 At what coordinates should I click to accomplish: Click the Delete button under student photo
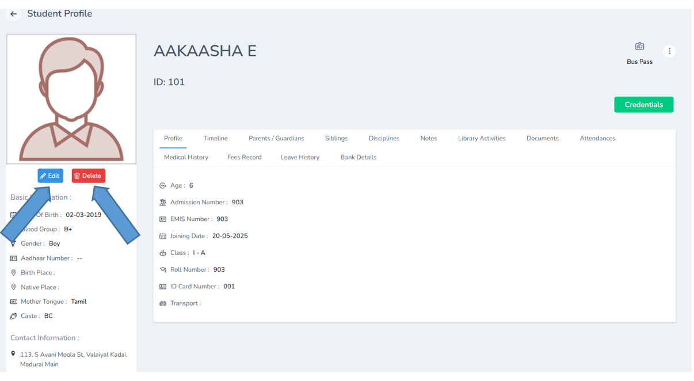88,176
